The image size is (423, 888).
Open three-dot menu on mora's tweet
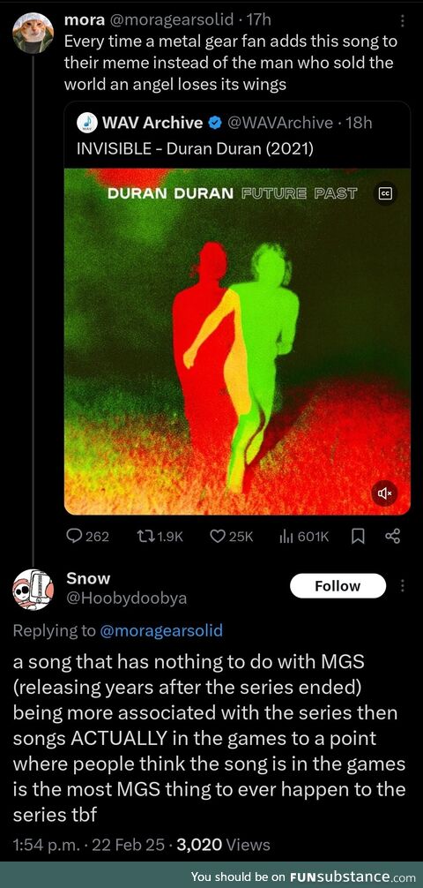402,21
